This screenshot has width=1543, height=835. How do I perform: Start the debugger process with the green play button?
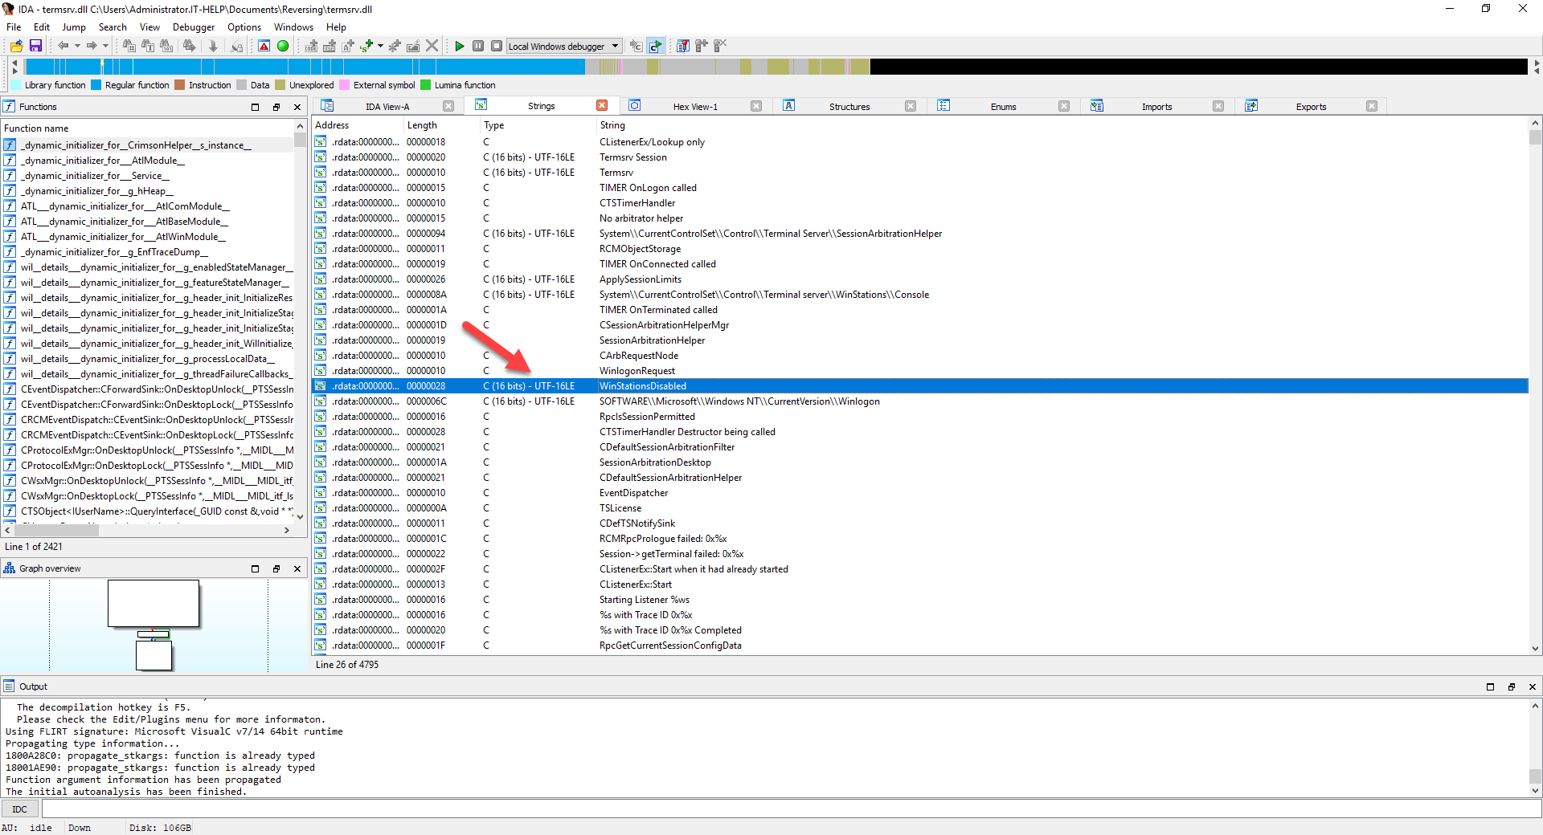[x=459, y=46]
